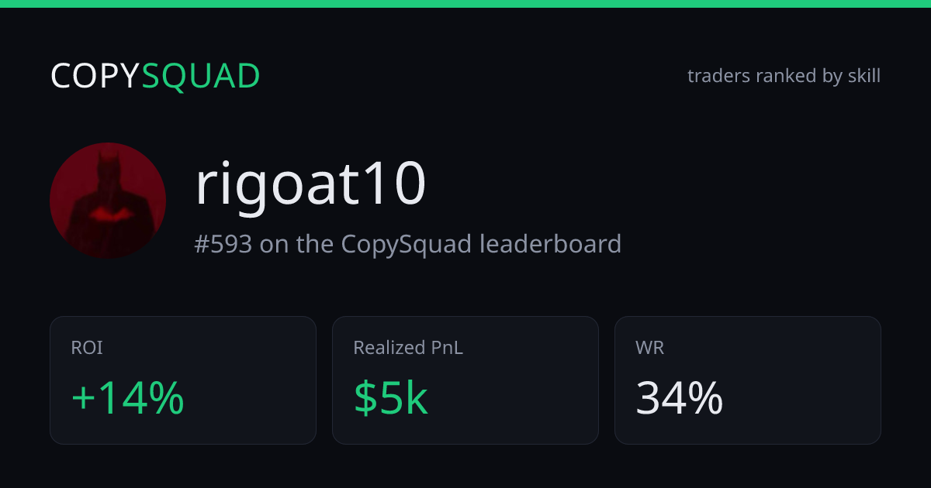Open the rigoat10 Batman avatar image
The image size is (931, 488).
click(108, 201)
